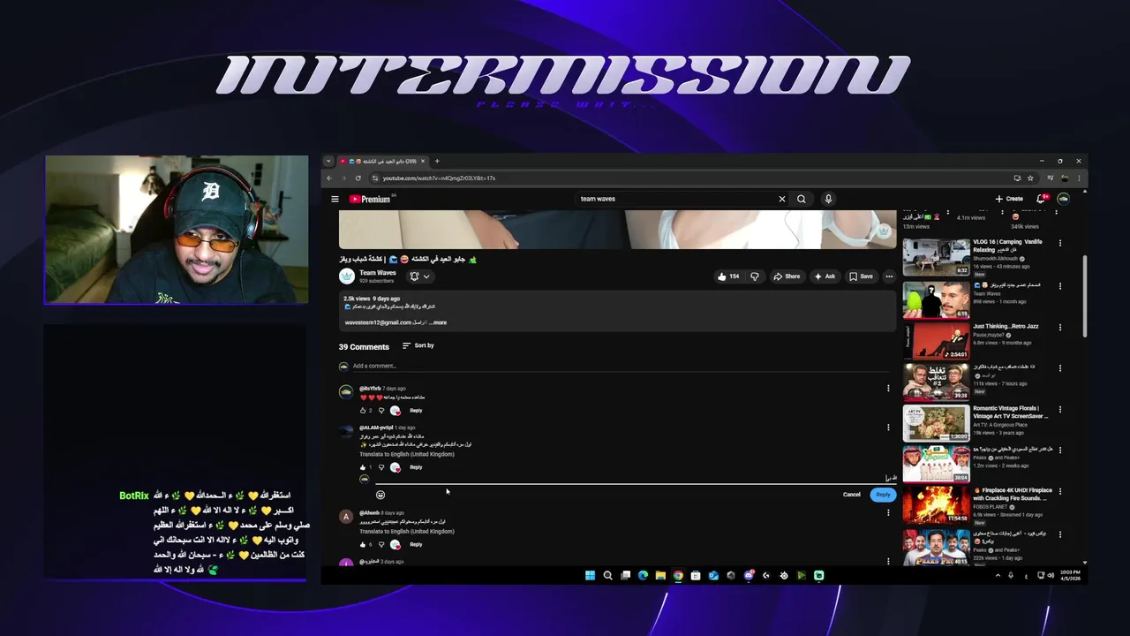Open options menu for @ALAM-pvSpl comment

click(x=888, y=428)
